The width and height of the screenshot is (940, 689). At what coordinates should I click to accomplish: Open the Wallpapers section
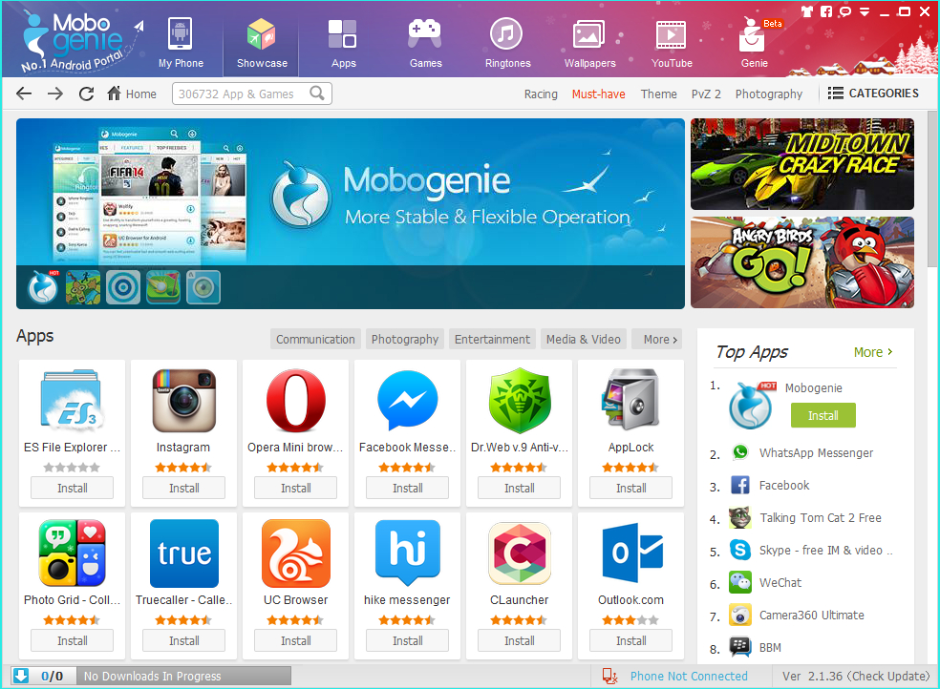[589, 43]
